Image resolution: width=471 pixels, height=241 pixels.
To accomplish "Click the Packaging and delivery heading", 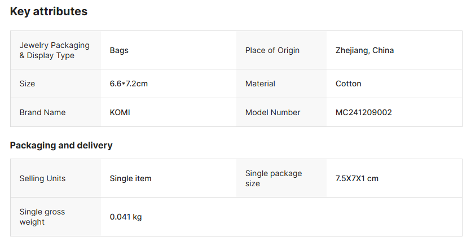I will pyautogui.click(x=61, y=146).
